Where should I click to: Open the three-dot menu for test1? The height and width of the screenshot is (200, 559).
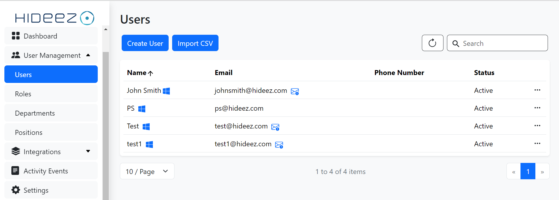537,144
